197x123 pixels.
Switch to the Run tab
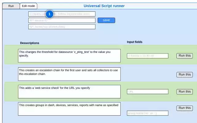tap(11, 6)
